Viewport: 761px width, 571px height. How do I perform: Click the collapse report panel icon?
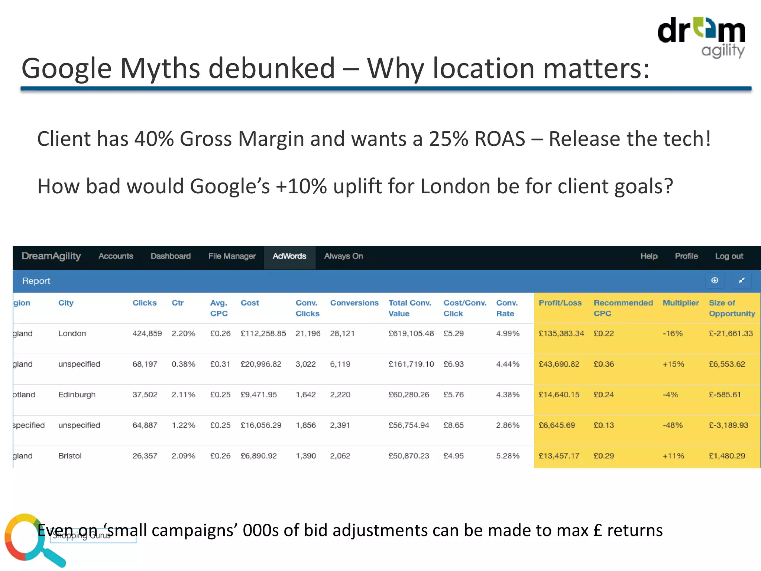[741, 281]
